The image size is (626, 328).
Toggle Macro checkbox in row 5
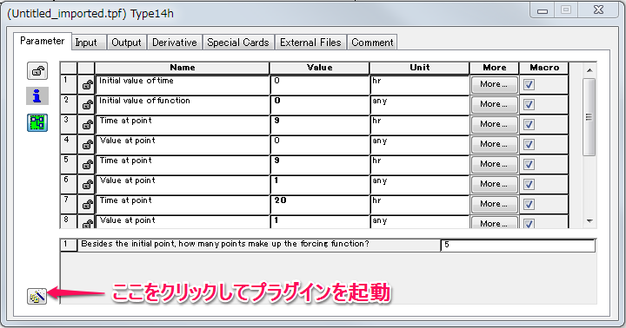(x=529, y=164)
